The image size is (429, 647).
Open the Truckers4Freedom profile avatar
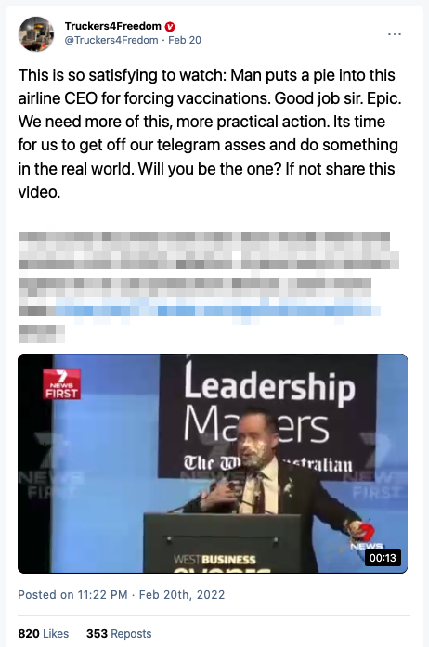tap(36, 33)
